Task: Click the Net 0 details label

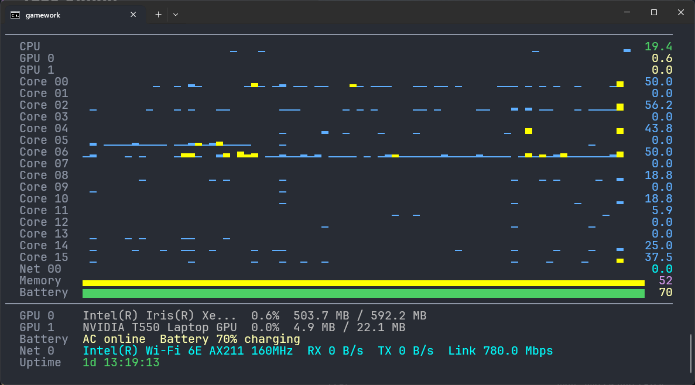Action: coord(37,351)
